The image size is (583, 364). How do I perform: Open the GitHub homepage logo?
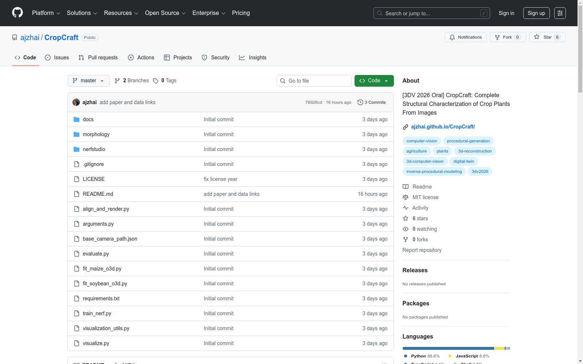pyautogui.click(x=17, y=13)
